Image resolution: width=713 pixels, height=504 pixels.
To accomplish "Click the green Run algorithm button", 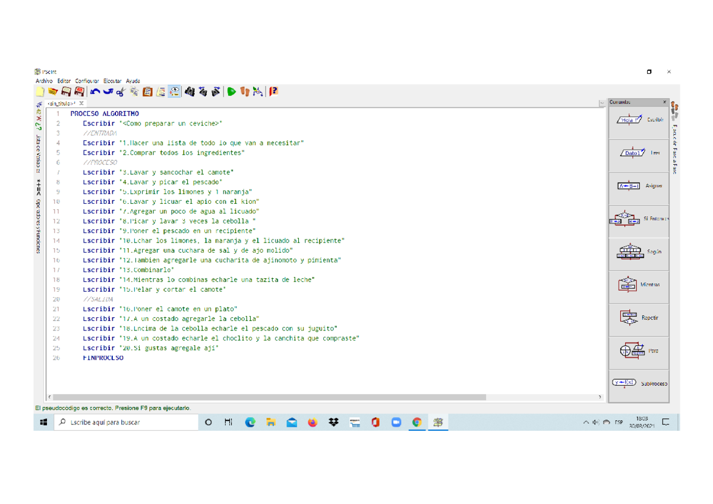I will 232,92.
